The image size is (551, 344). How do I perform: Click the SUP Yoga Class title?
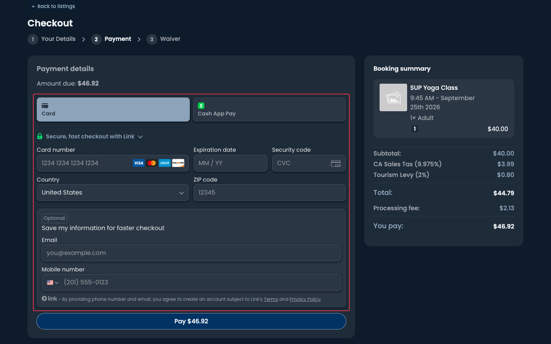(434, 88)
